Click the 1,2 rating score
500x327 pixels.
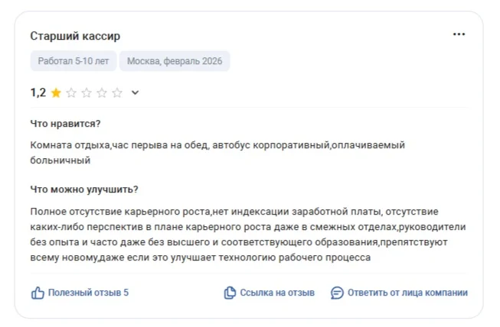[38, 92]
